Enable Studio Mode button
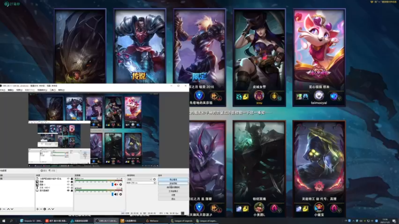399x224 pixels. pyautogui.click(x=173, y=191)
